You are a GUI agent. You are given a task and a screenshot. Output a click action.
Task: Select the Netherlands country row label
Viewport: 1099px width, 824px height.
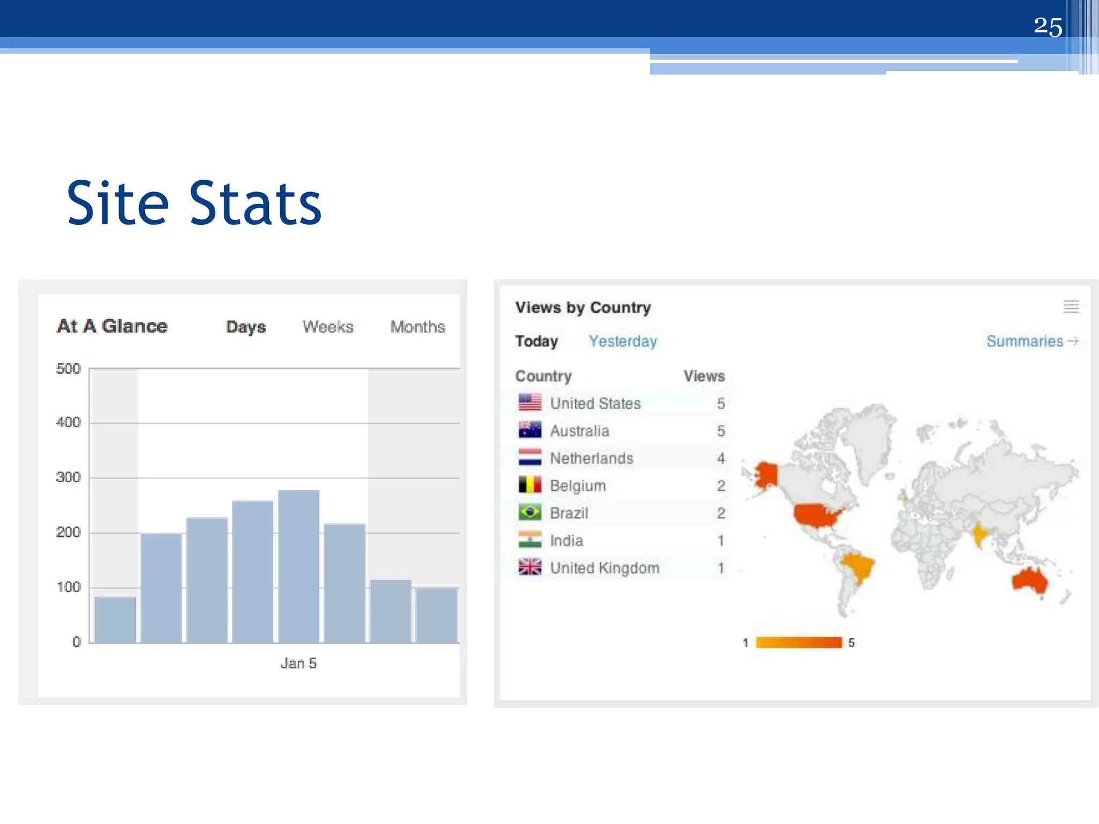(591, 458)
